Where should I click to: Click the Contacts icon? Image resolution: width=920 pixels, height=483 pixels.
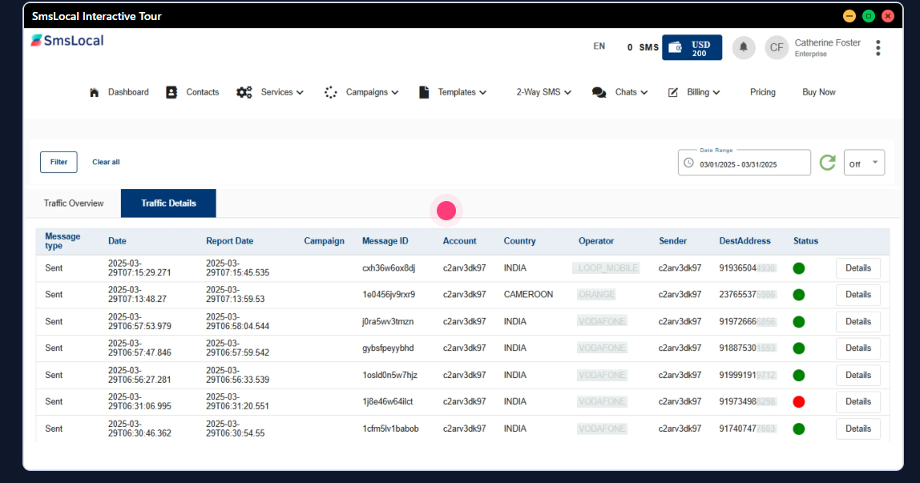(x=171, y=92)
